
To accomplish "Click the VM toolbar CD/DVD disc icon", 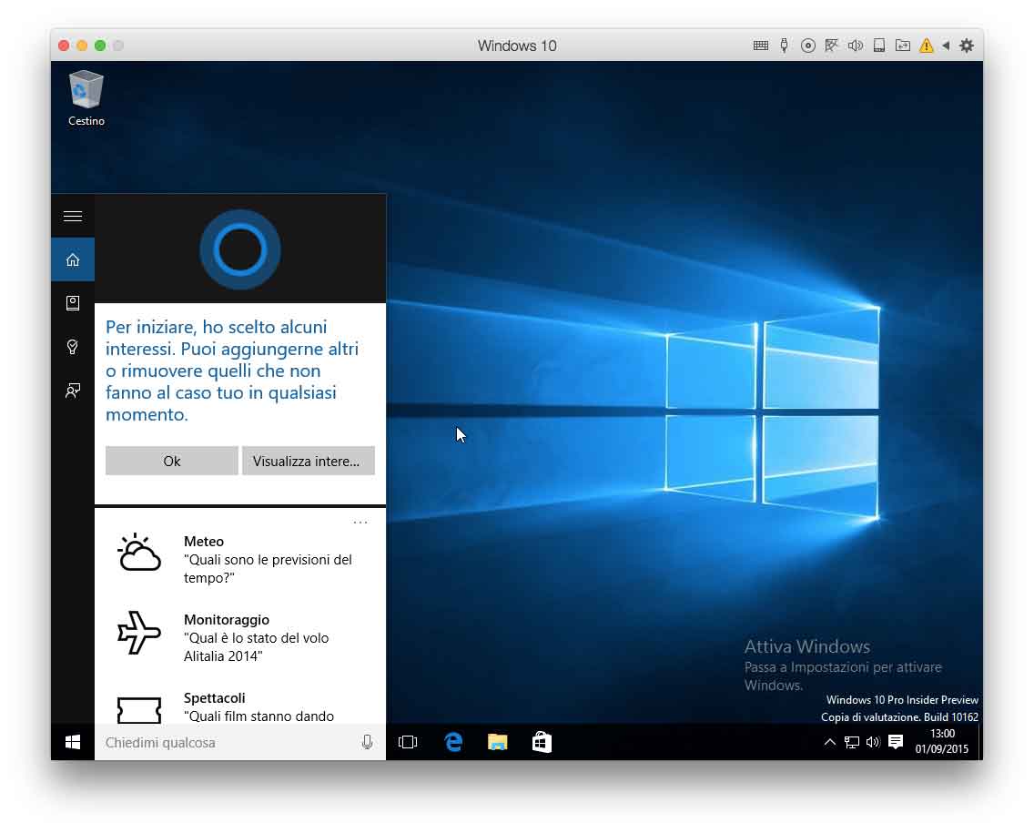I will pyautogui.click(x=808, y=46).
